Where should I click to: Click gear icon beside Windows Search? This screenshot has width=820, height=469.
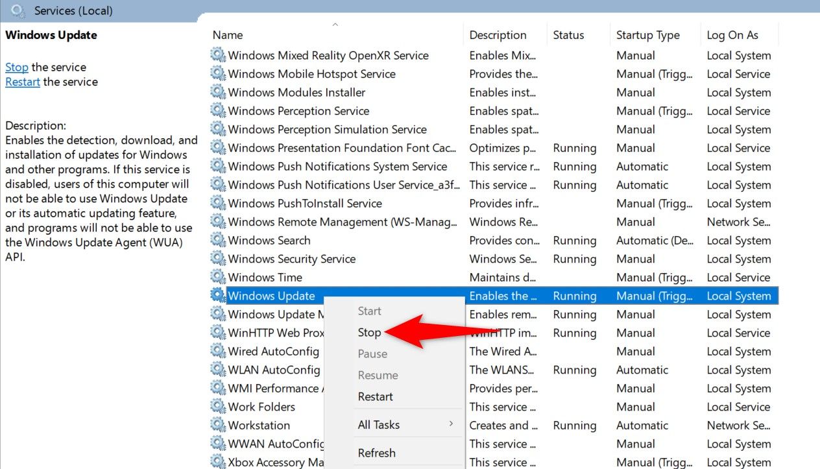218,240
